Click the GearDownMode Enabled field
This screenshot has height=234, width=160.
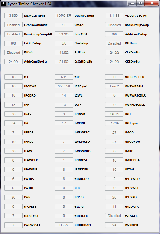click(13, 25)
